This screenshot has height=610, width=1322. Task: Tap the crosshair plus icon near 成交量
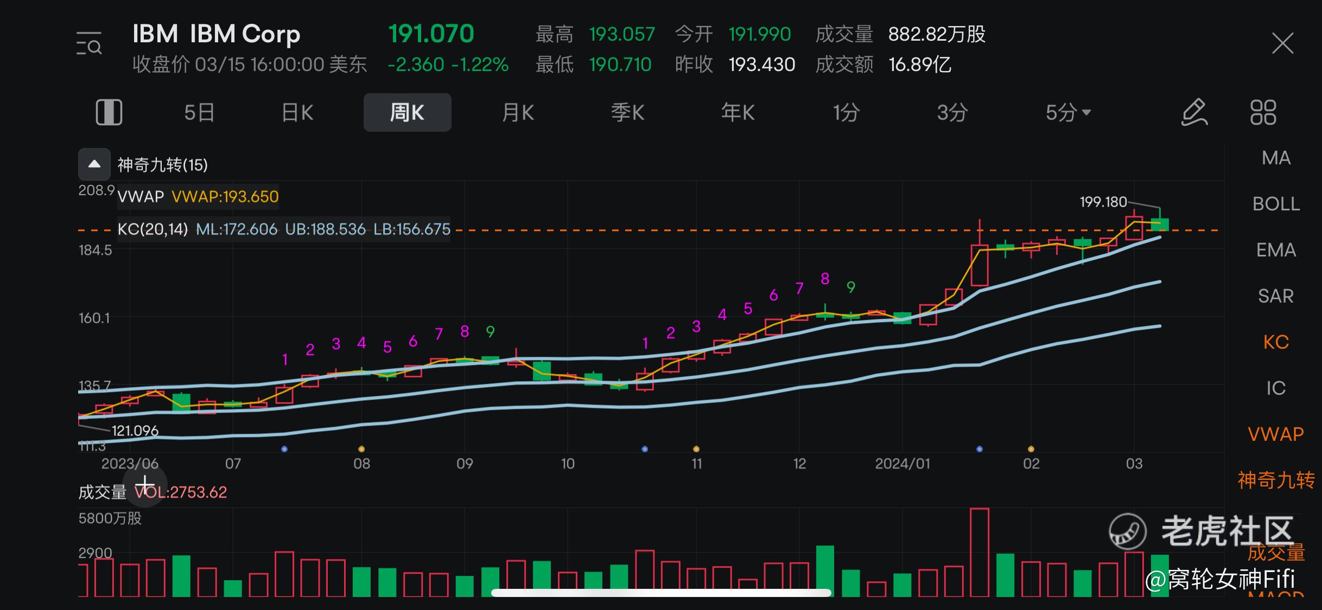[145, 484]
